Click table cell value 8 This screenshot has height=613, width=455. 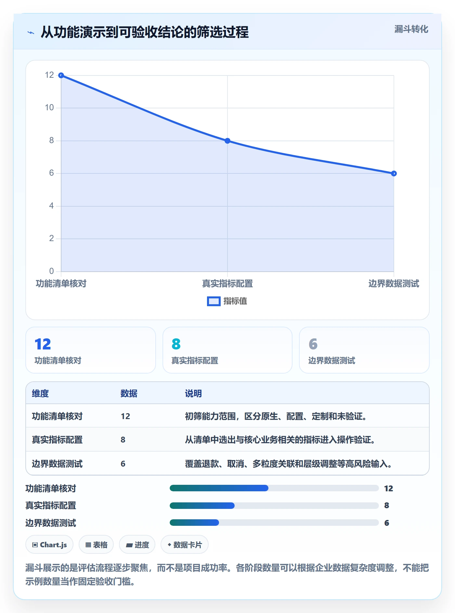pos(123,440)
